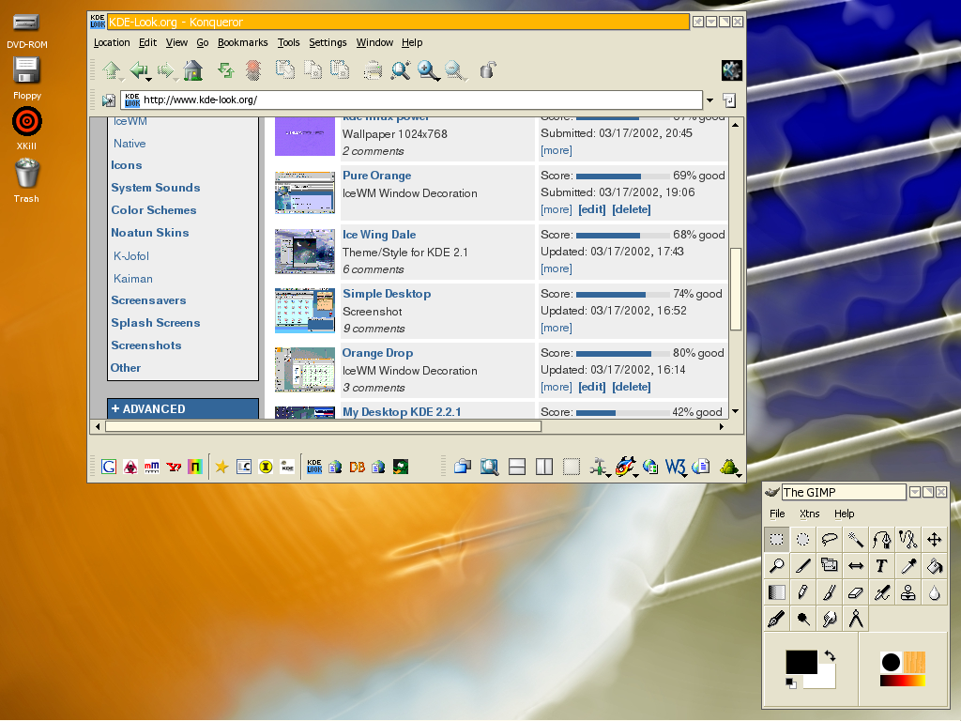Image resolution: width=961 pixels, height=721 pixels.
Task: Select the Text tool in GIMP
Action: 882,566
